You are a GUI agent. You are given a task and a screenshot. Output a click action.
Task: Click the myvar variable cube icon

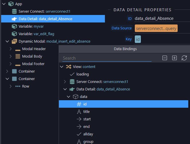14,26
